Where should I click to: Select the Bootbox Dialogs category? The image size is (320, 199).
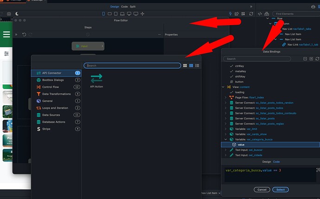56,80
